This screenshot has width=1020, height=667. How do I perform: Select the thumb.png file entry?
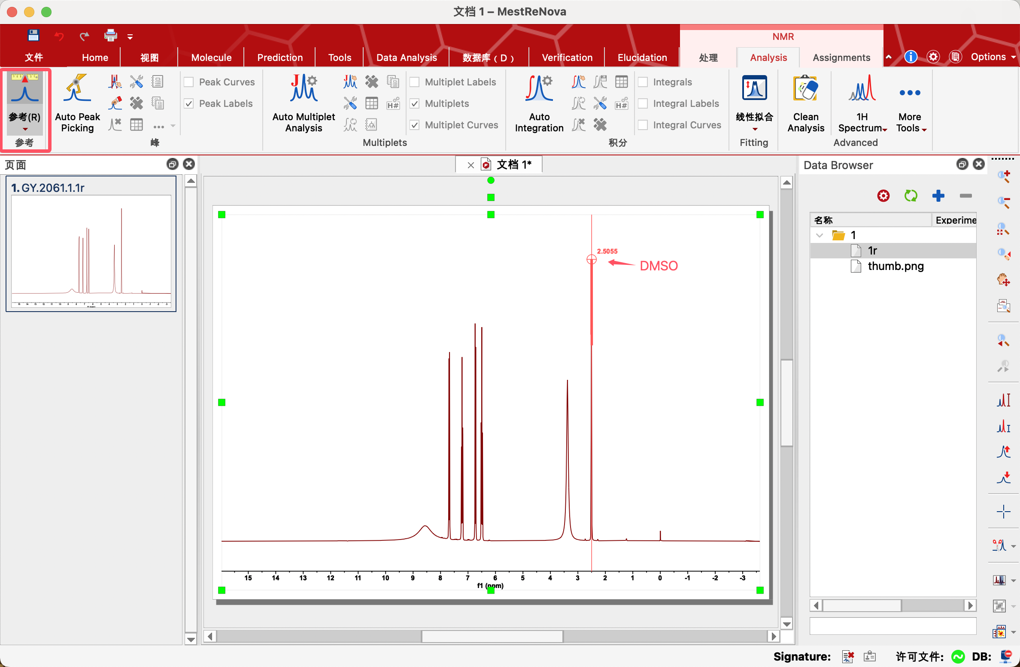895,266
